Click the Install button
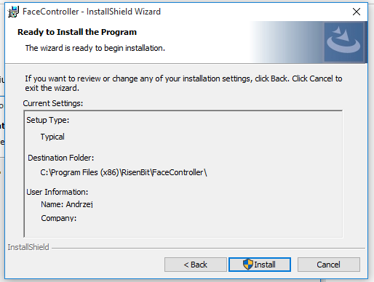The width and height of the screenshot is (374, 282). point(260,265)
